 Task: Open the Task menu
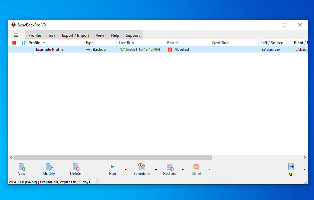coord(52,35)
